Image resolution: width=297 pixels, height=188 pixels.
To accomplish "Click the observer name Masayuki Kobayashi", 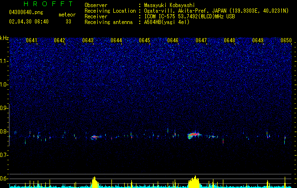I will 170,5.
